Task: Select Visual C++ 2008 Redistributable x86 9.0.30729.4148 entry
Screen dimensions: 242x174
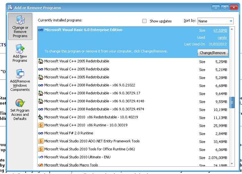Action: (x=133, y=101)
